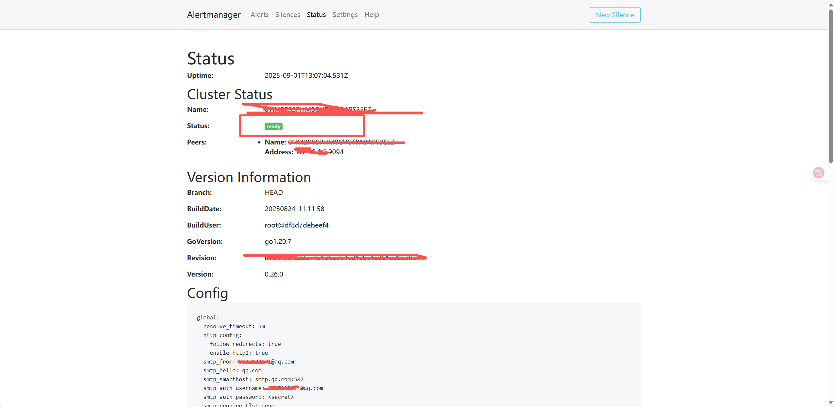Viewport: 834px width, 407px height.
Task: Open the Settings tab
Action: click(x=345, y=15)
